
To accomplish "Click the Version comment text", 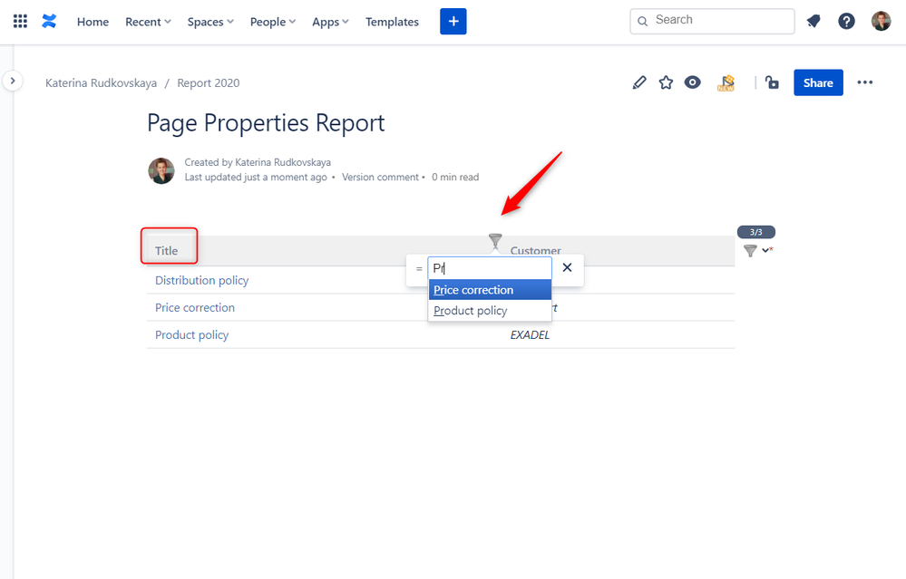I will coord(380,178).
